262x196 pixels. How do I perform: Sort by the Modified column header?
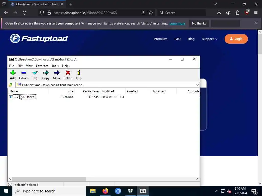(x=113, y=91)
